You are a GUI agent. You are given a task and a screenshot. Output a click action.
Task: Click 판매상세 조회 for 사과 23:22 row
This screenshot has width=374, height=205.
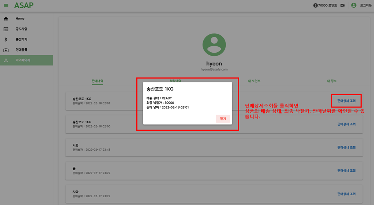347,194
